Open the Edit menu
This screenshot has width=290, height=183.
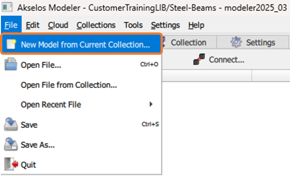click(32, 25)
